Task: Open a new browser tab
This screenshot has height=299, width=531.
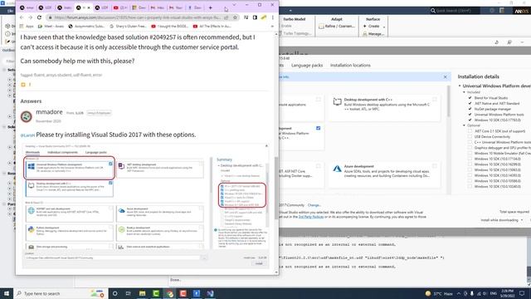Action: point(210,7)
